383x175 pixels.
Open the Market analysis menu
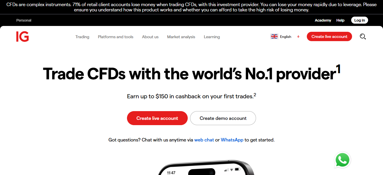click(x=181, y=37)
